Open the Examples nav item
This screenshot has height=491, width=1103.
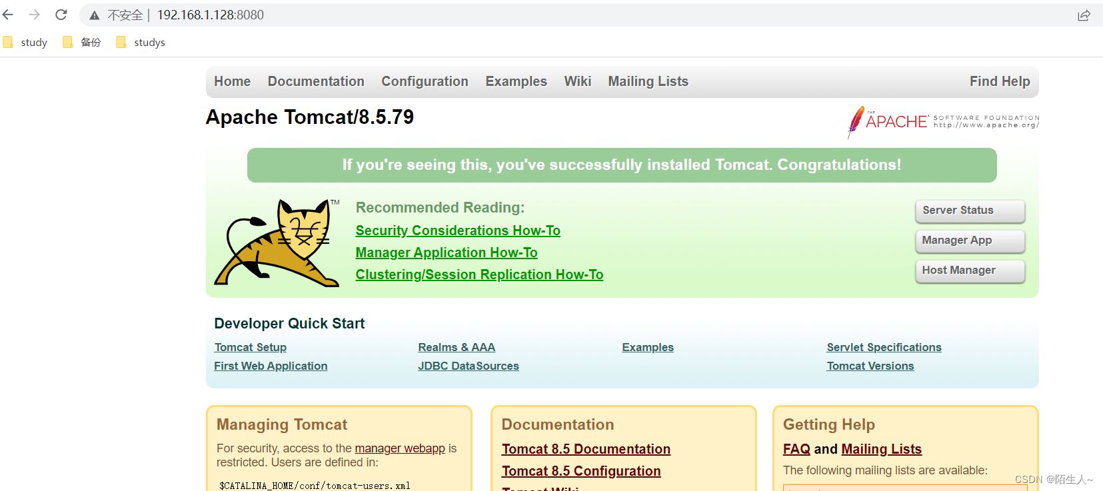[517, 81]
